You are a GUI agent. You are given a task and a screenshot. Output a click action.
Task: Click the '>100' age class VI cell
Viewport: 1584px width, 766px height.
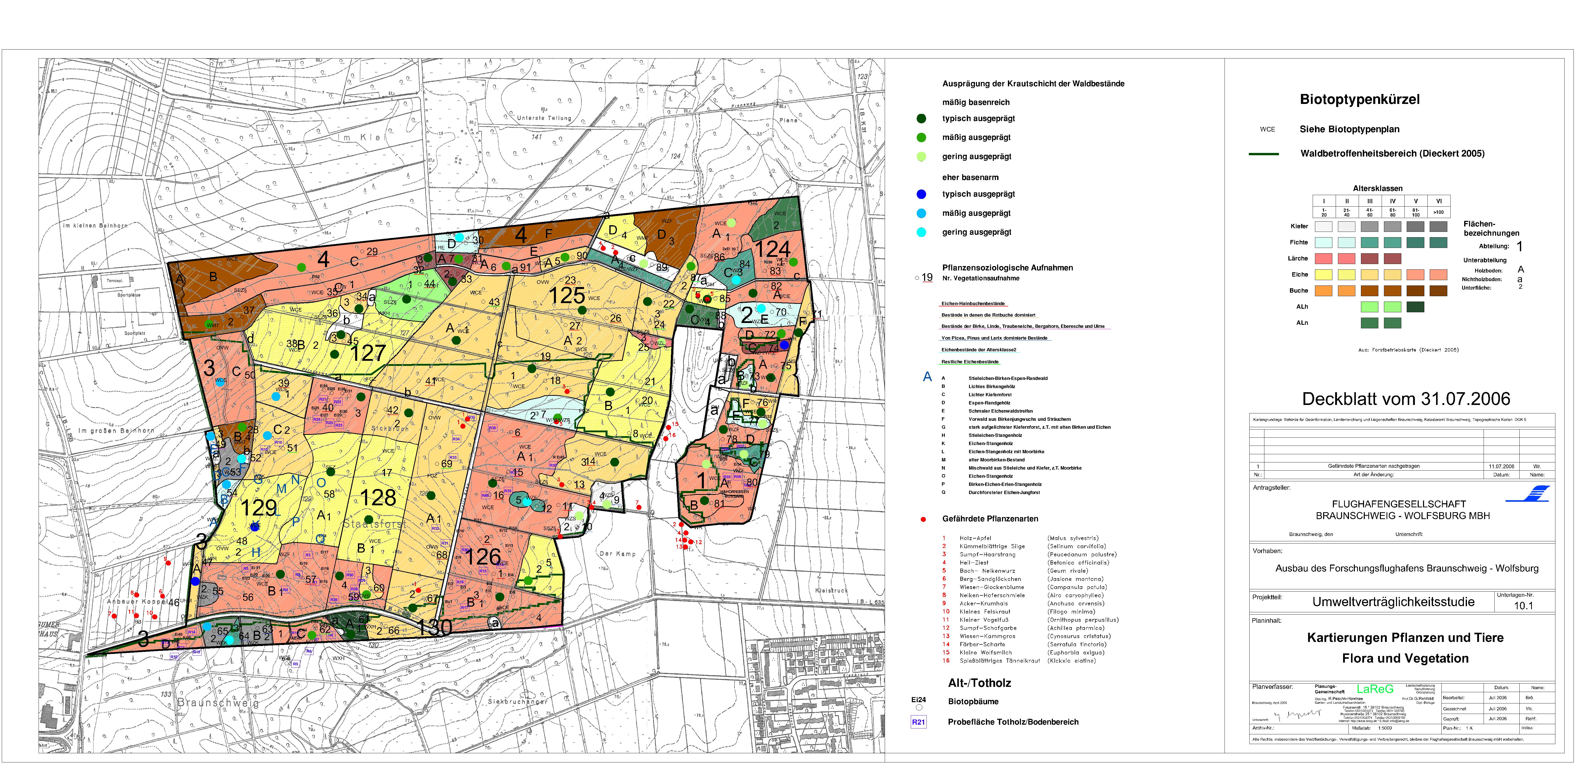point(1438,212)
